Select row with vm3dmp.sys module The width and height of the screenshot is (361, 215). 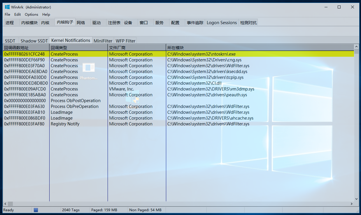(178, 89)
